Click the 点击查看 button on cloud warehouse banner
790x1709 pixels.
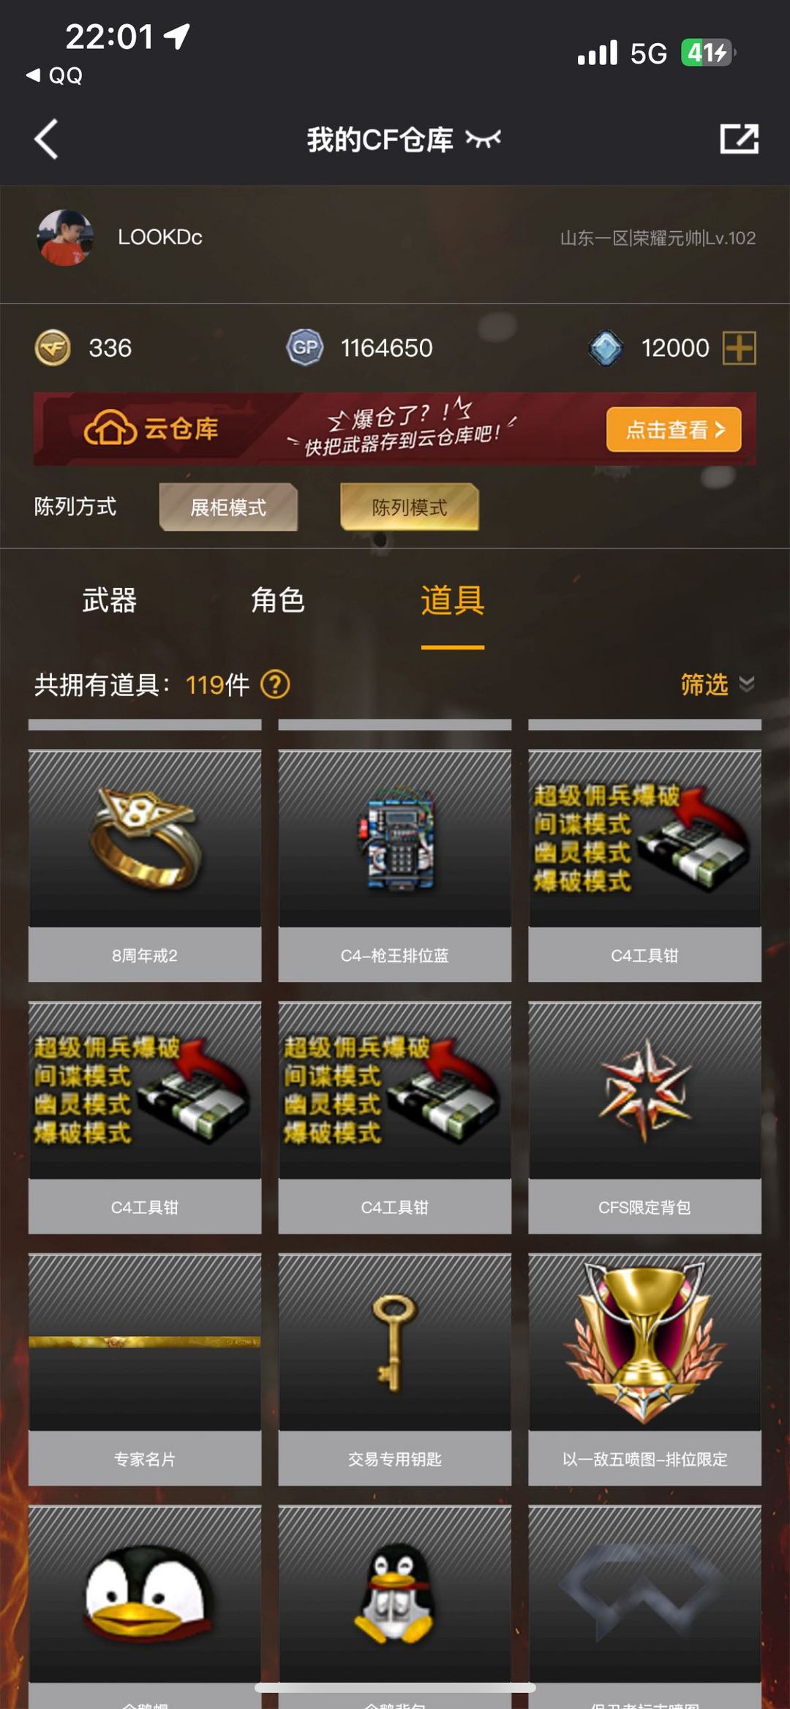[674, 429]
